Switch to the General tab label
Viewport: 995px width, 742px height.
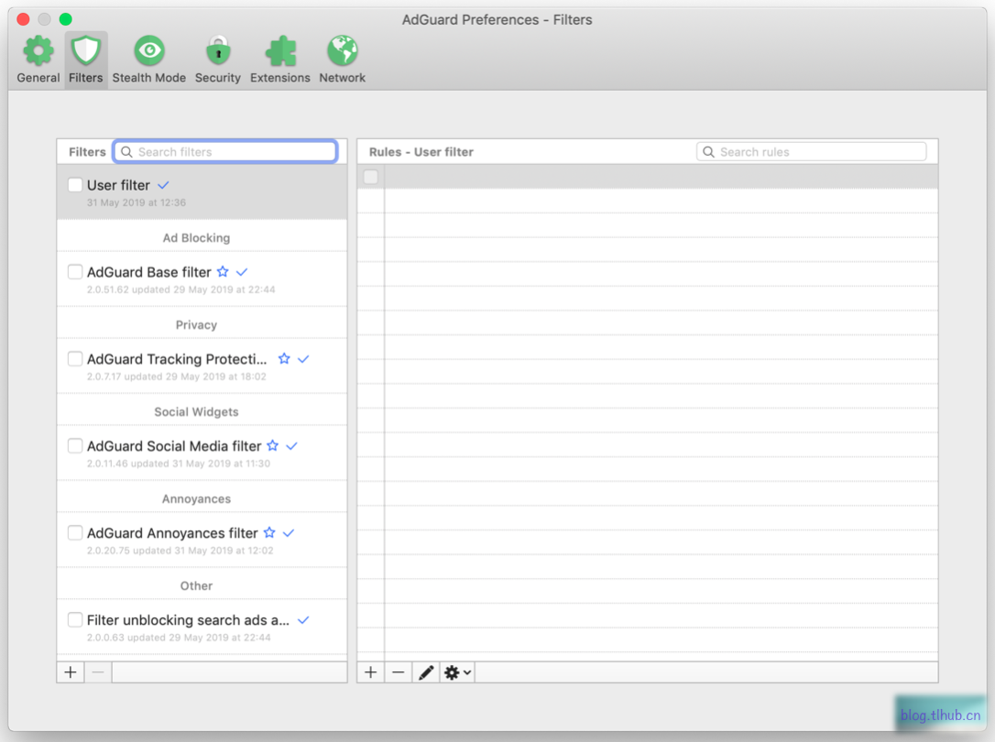pyautogui.click(x=38, y=78)
